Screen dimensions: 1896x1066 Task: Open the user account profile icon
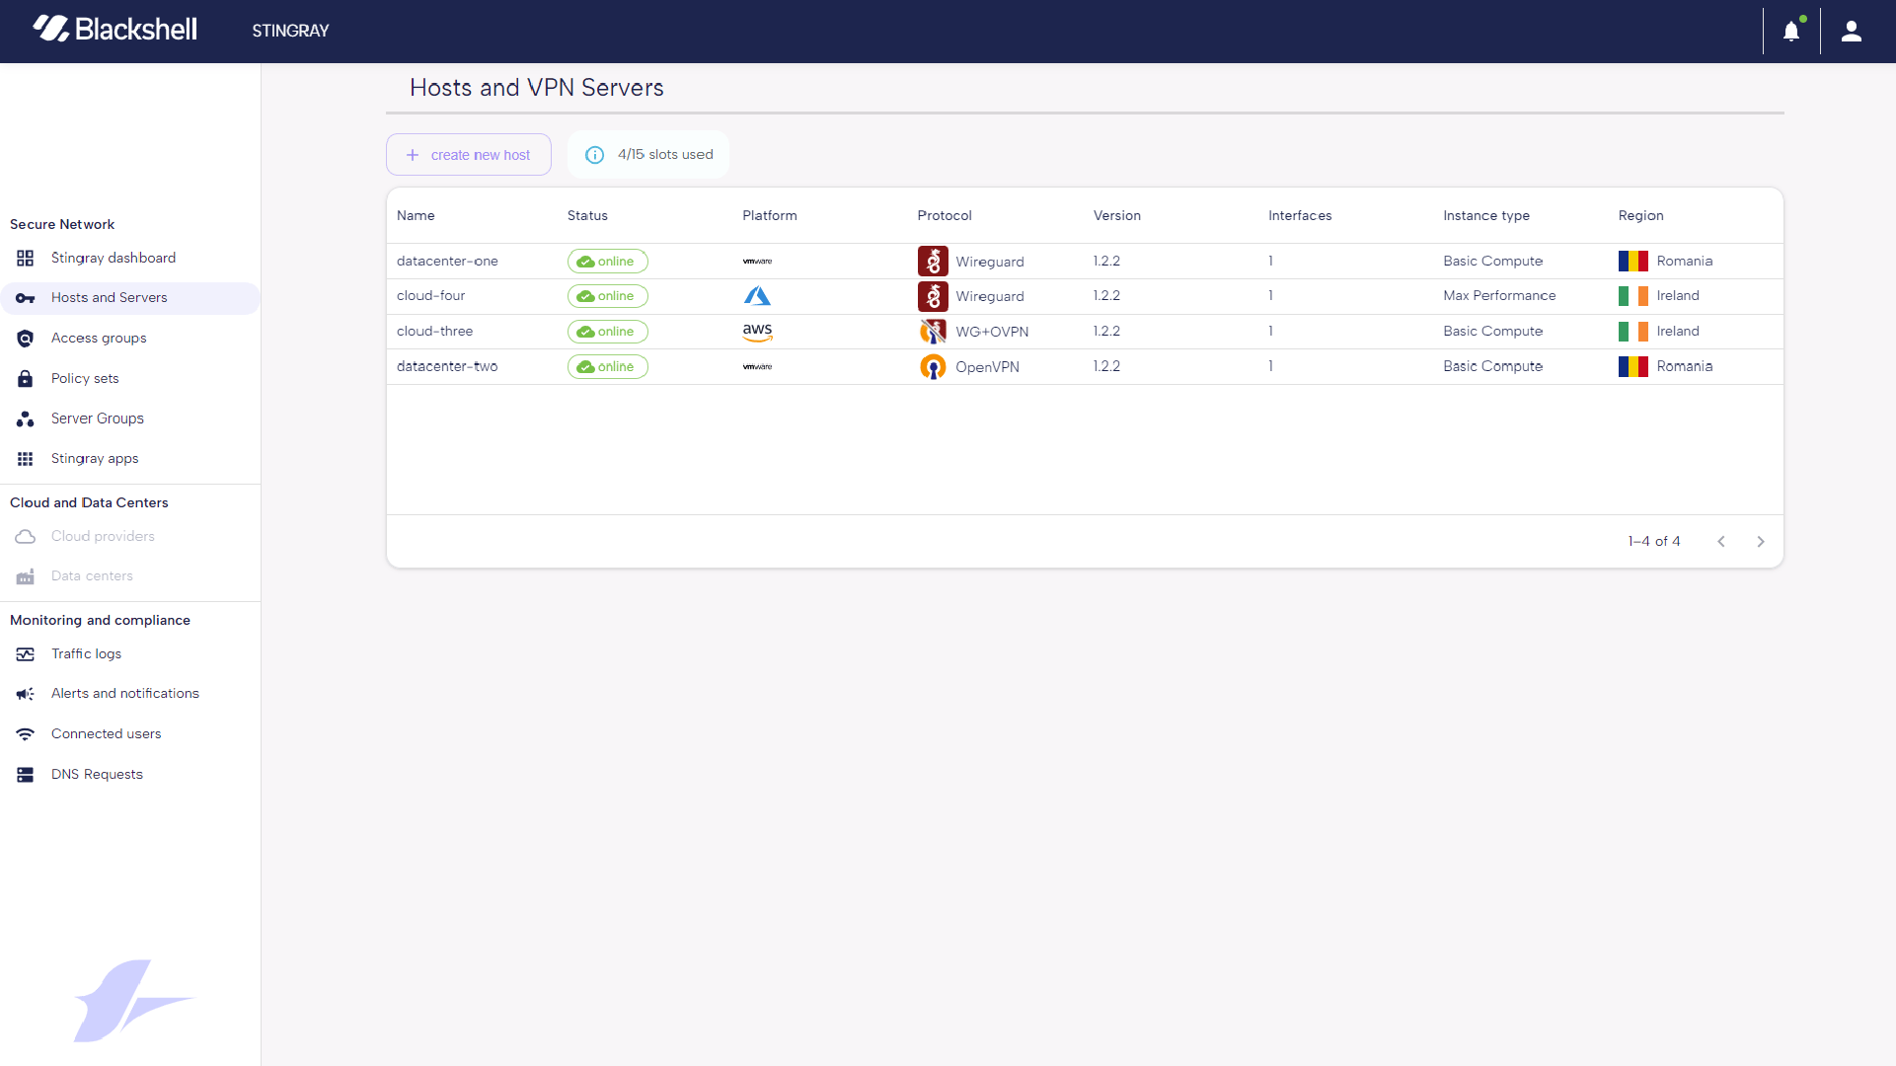(1852, 32)
